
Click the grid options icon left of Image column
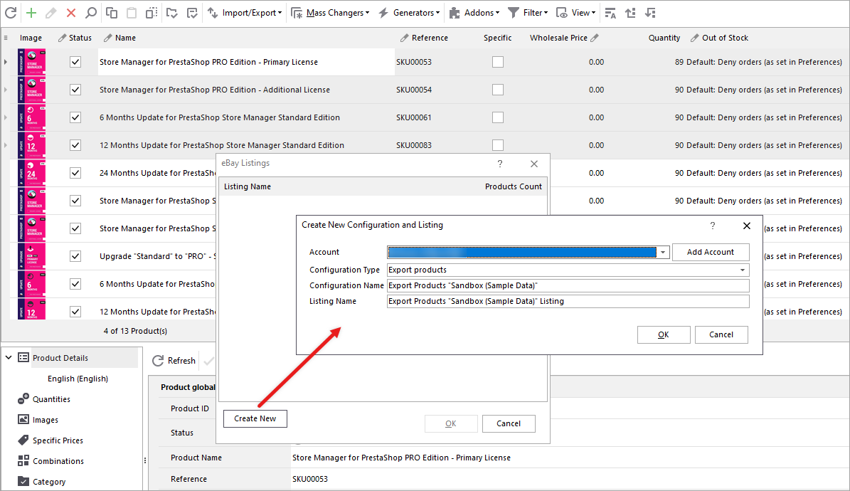tap(6, 38)
